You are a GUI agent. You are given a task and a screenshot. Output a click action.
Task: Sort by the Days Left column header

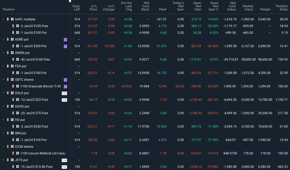tap(76, 8)
